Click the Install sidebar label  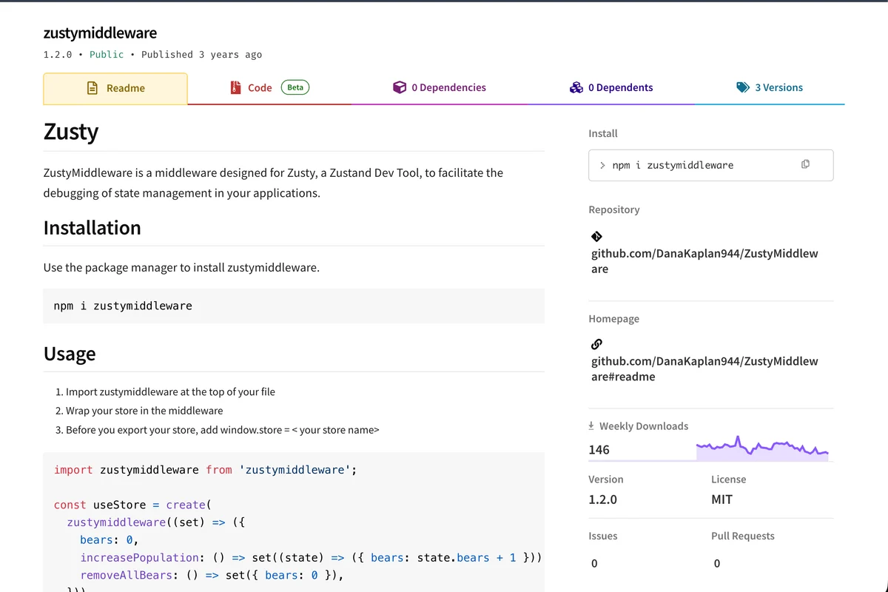[603, 133]
